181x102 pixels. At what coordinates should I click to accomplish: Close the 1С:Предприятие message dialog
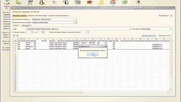coord(105,46)
